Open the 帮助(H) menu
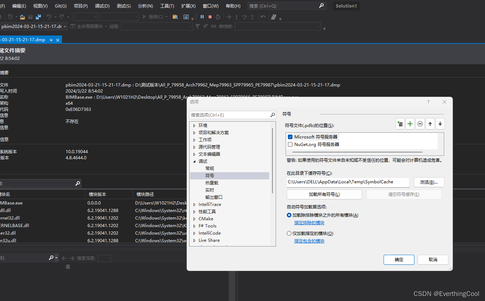 pos(233,6)
